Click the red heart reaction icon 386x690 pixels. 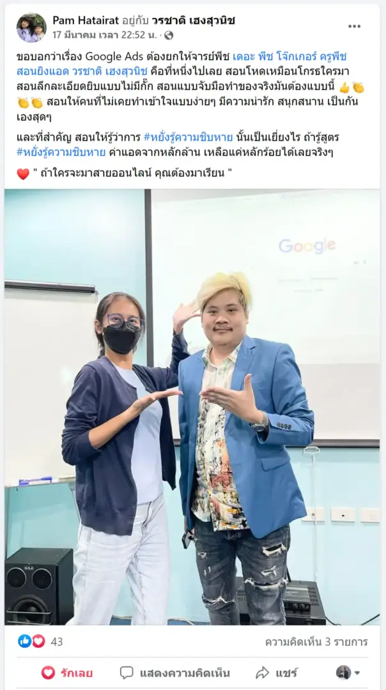[x=39, y=641]
